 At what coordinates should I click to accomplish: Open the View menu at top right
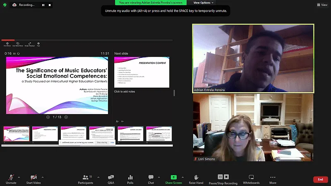click(322, 5)
